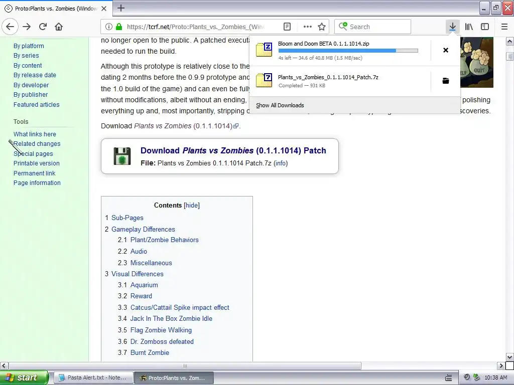The width and height of the screenshot is (514, 385).
Task: Show site information icon in address bar
Action: [x=109, y=27]
